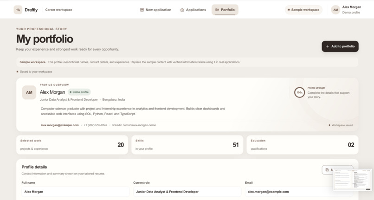
Task: Click the Sample workspace pill
Action: pos(303,10)
